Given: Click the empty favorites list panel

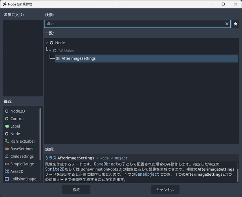Looking at the screenshot, I should click(x=23, y=58).
